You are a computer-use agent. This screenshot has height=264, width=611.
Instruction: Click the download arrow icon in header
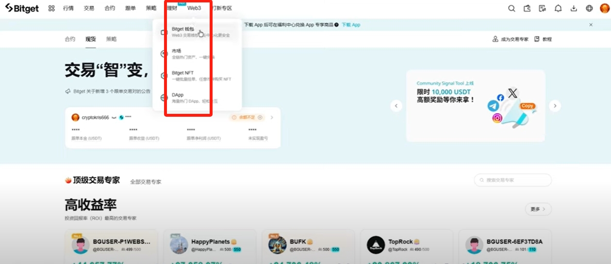tap(574, 8)
